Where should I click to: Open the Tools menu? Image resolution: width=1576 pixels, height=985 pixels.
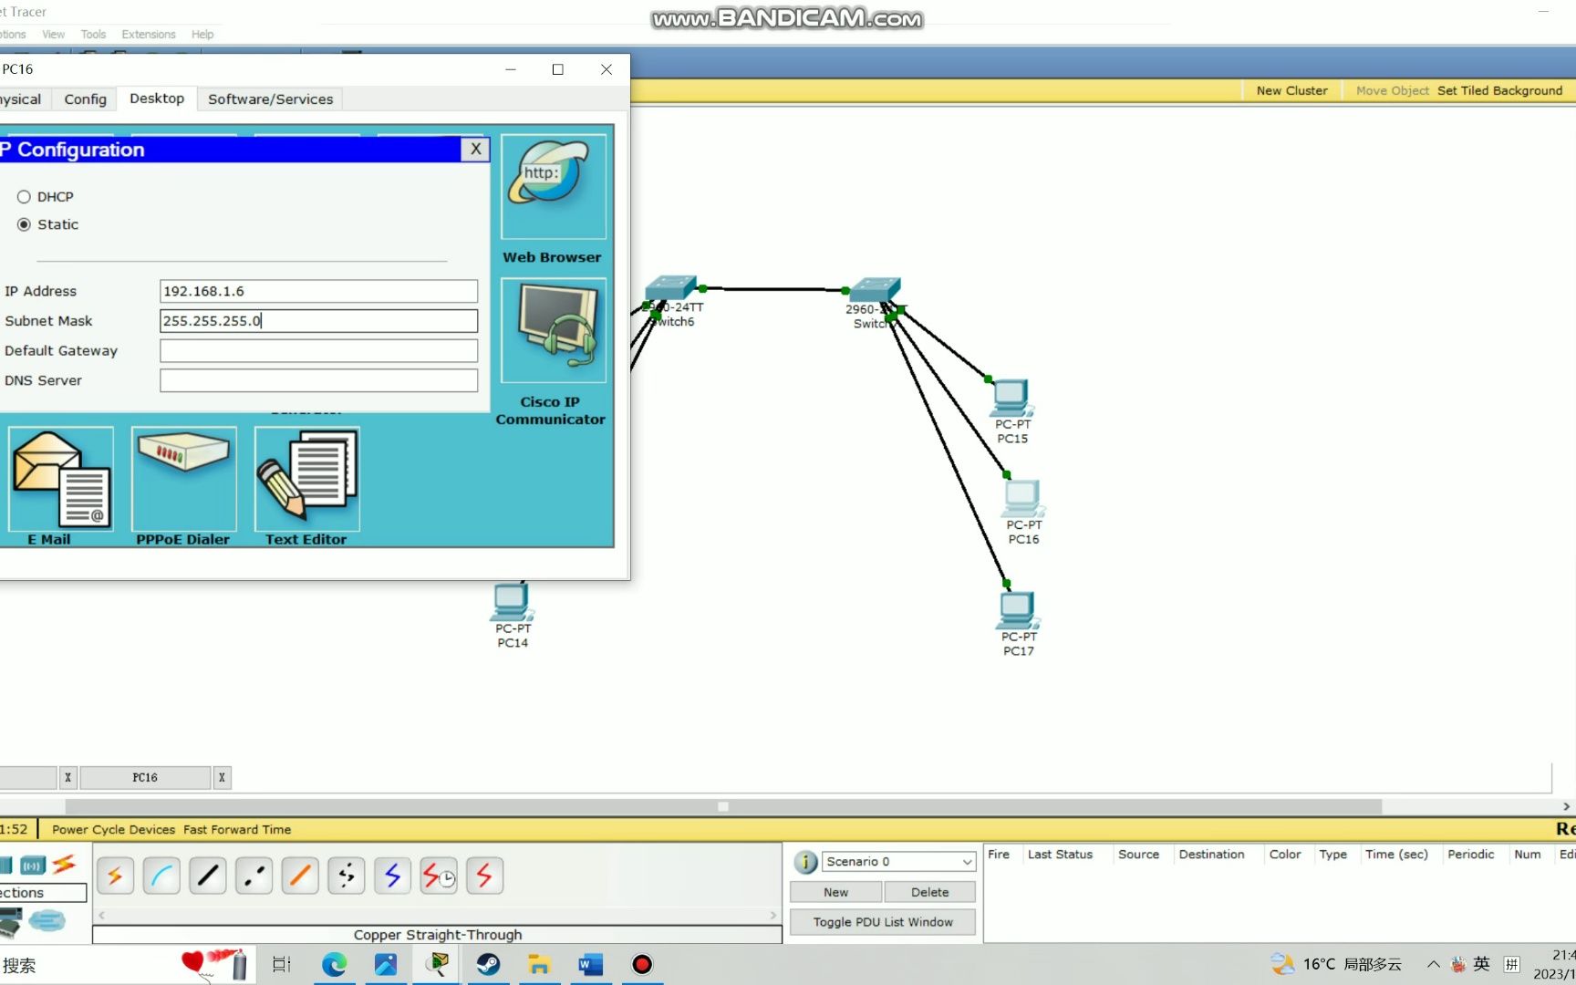point(93,35)
